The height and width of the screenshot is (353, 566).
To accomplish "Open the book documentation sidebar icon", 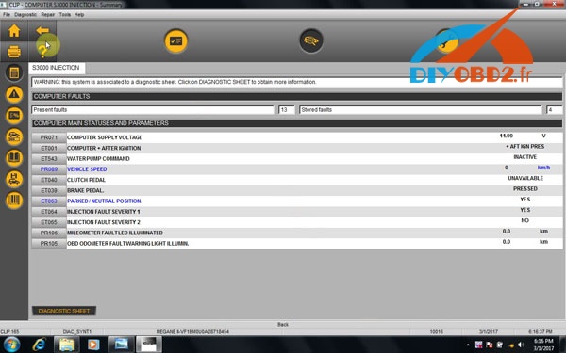I will 14,158.
